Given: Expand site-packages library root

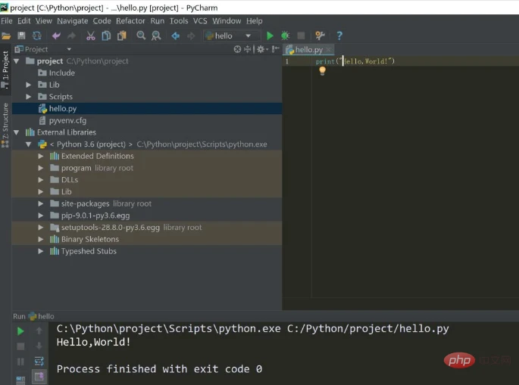Looking at the screenshot, I should [x=41, y=204].
